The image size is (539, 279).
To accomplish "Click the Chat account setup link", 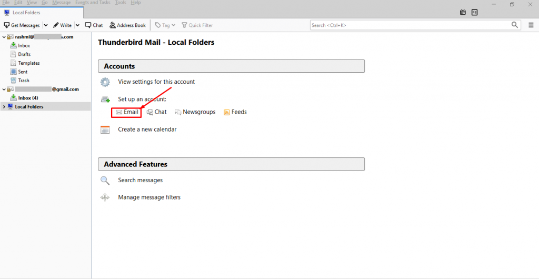I will [x=156, y=112].
